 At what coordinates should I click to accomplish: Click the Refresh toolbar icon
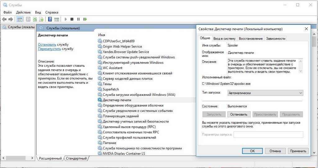(35, 19)
